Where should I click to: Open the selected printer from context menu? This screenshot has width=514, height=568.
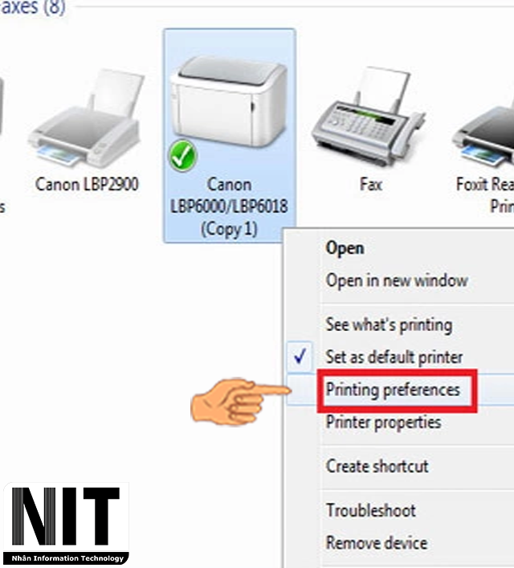345,248
